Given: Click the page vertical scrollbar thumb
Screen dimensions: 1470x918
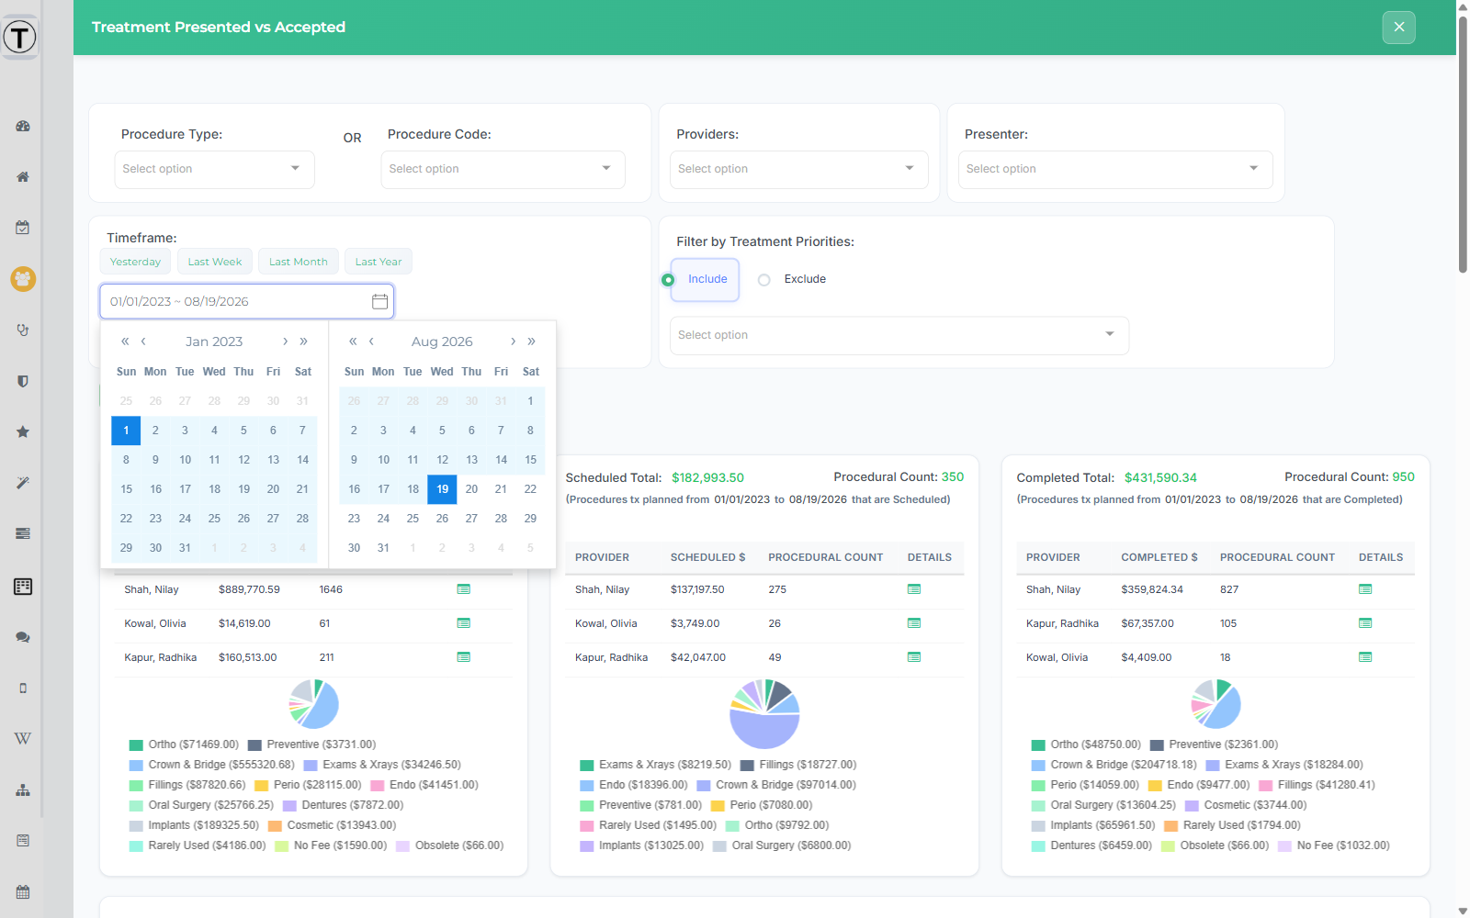Looking at the screenshot, I should [x=1463, y=142].
